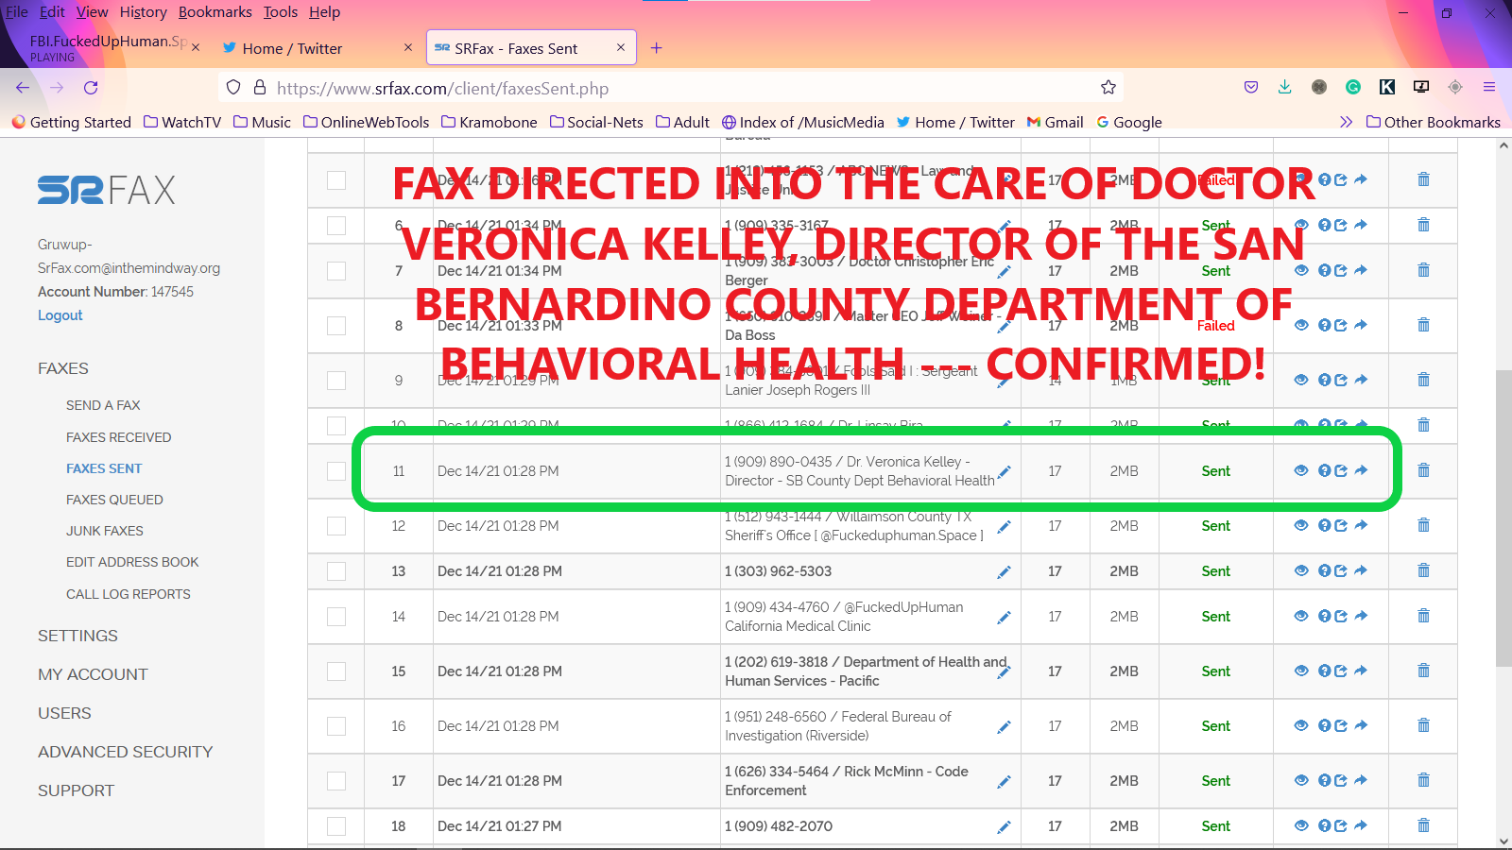The image size is (1512, 850).
Task: Check the row 16 FBI Riverside checkbox
Action: point(336,726)
